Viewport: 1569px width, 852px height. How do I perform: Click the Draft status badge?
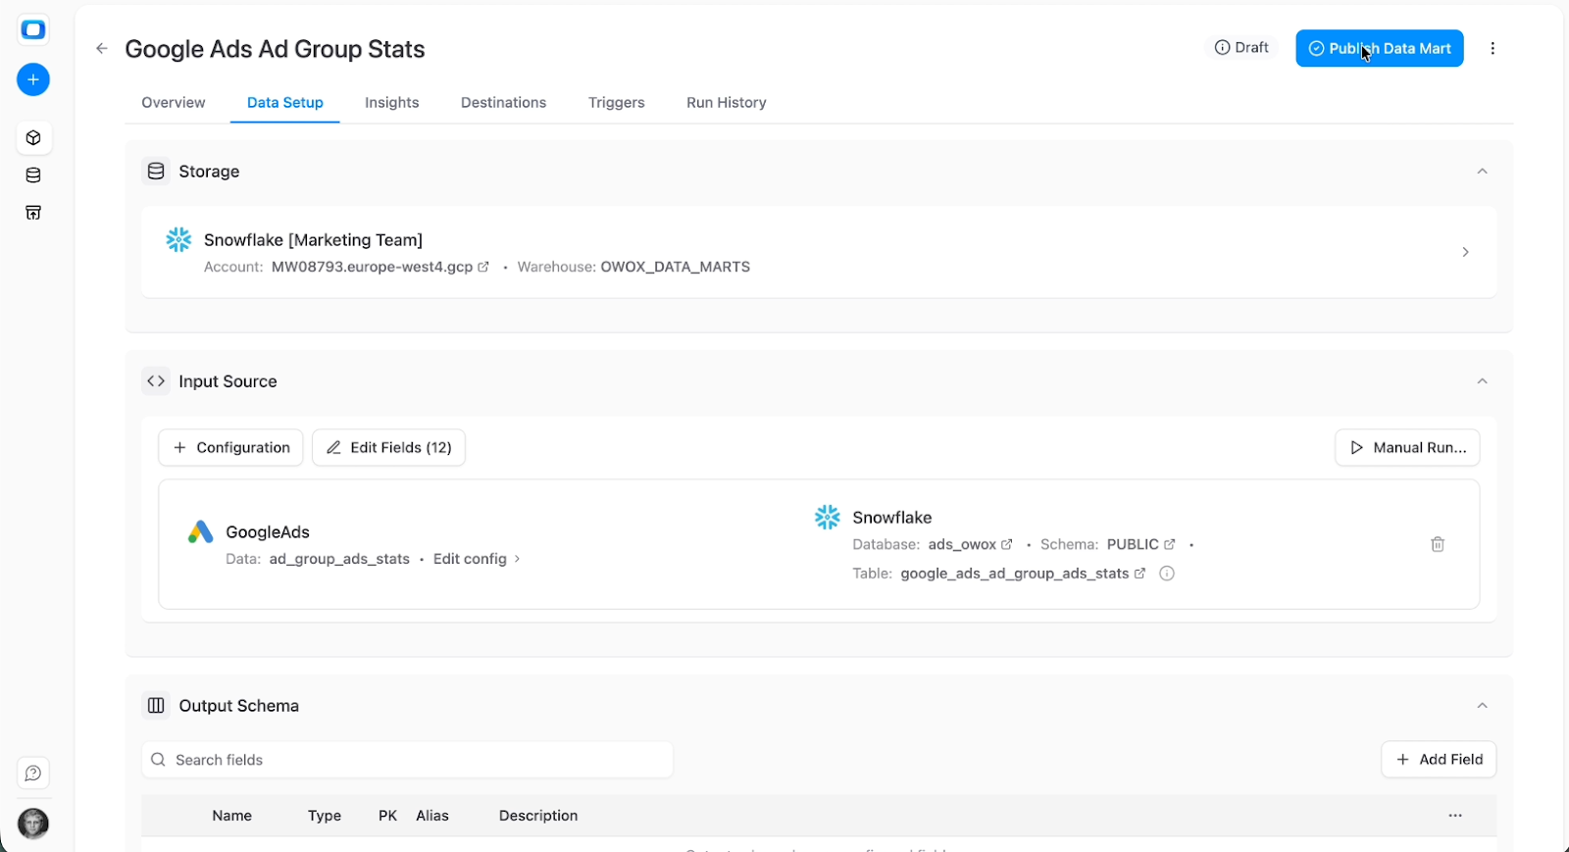pyautogui.click(x=1241, y=48)
